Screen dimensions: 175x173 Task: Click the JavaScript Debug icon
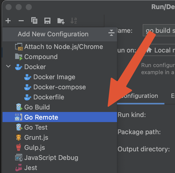coord(19,158)
